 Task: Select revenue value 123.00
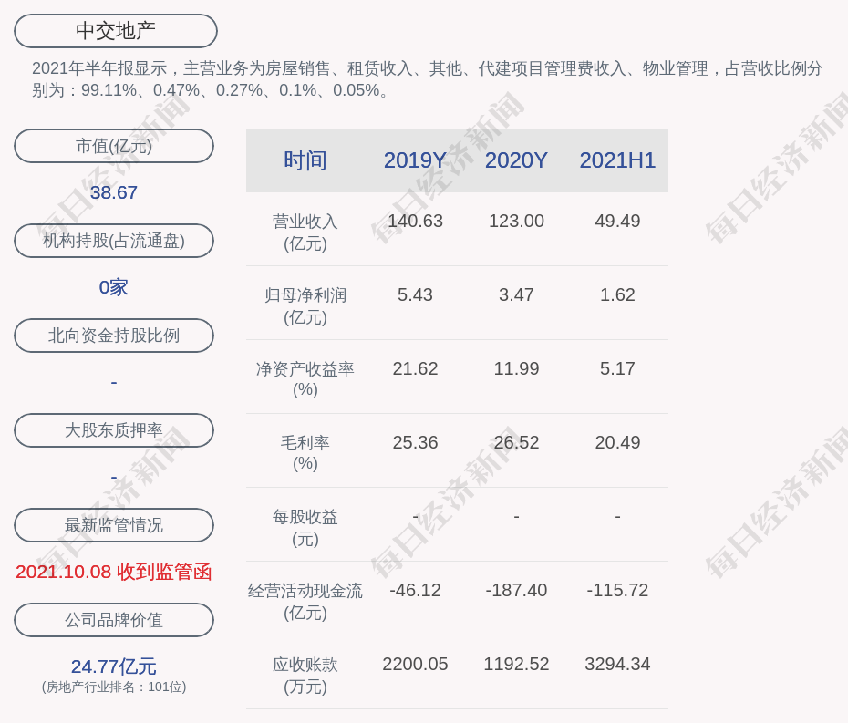[x=516, y=221]
